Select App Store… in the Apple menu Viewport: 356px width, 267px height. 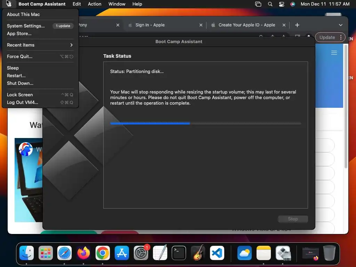(x=40, y=34)
